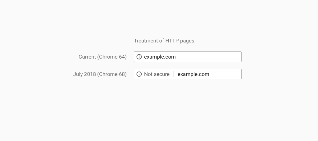Click the word "Not" in the lower address bar

[x=148, y=74]
